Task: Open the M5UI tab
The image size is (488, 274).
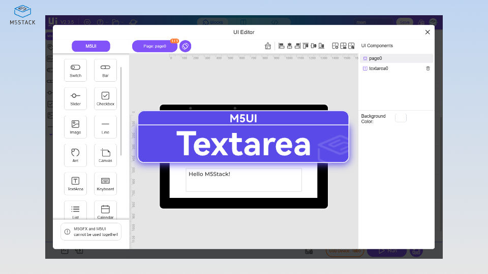Action: [x=91, y=46]
